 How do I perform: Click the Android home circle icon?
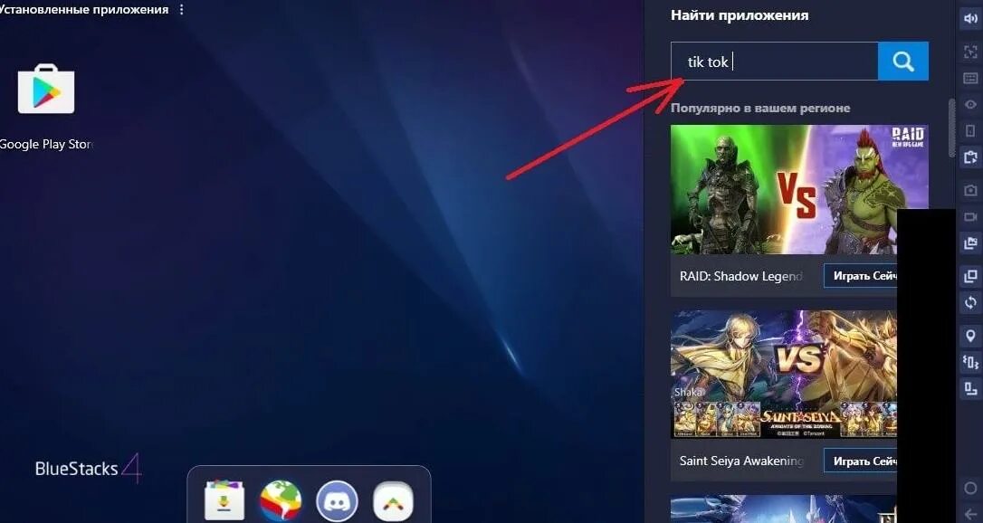(x=969, y=488)
